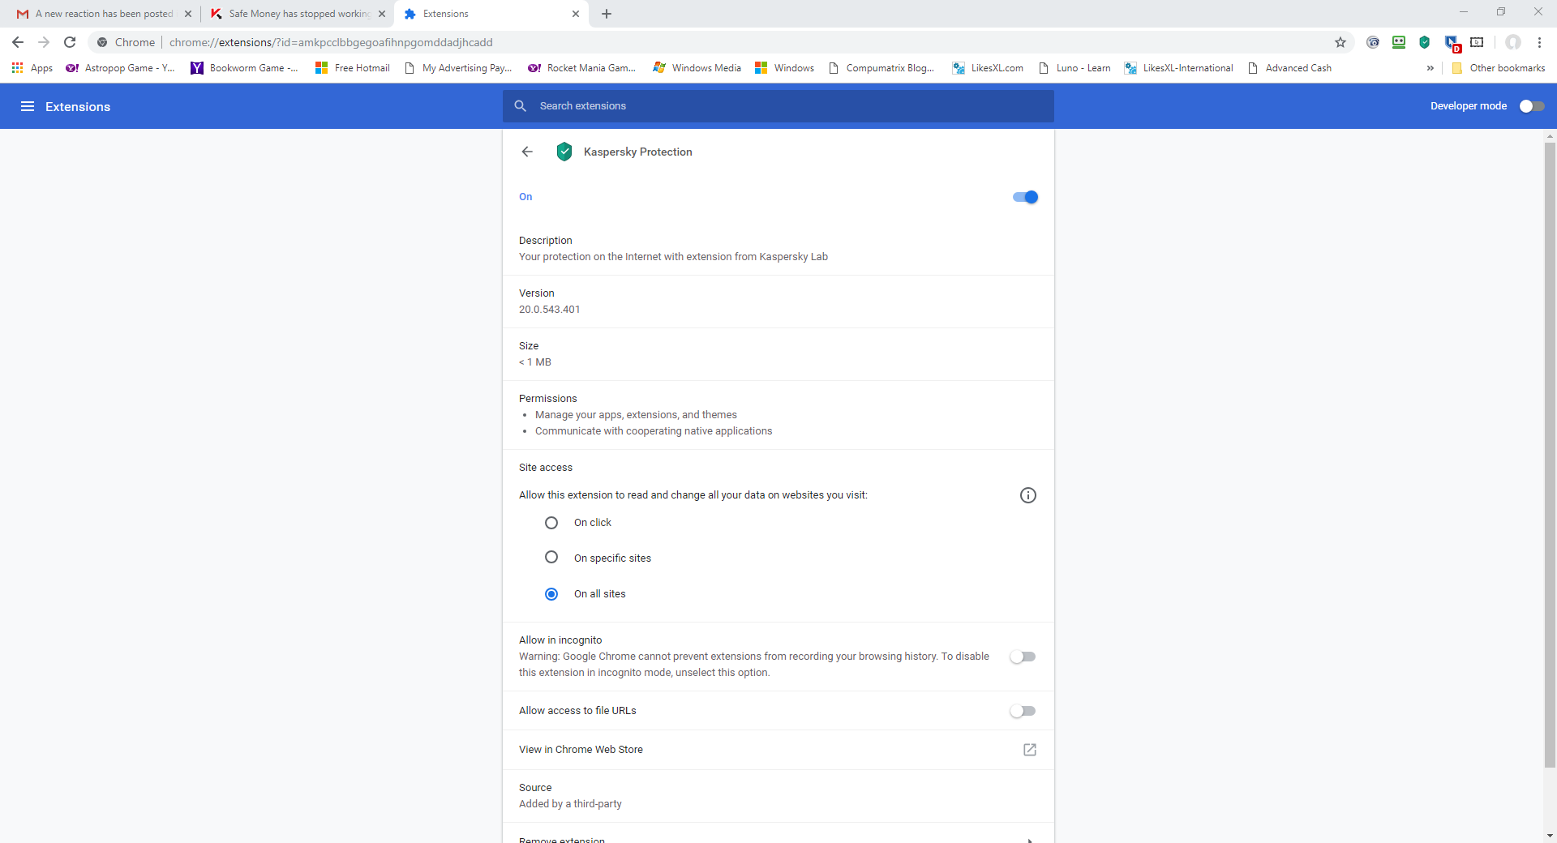Open the Extensions hamburger menu
Screen dimensions: 1557x843
(28, 106)
